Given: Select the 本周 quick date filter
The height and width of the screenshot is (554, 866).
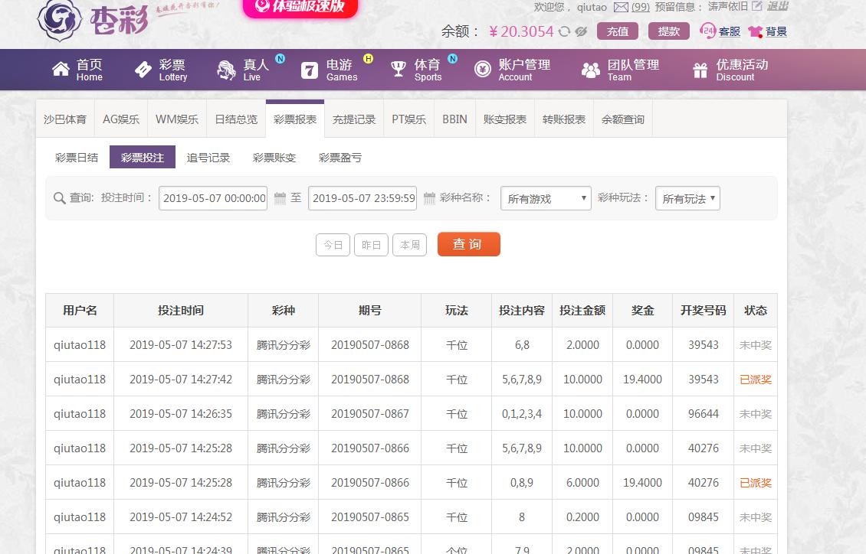Looking at the screenshot, I should pos(410,245).
